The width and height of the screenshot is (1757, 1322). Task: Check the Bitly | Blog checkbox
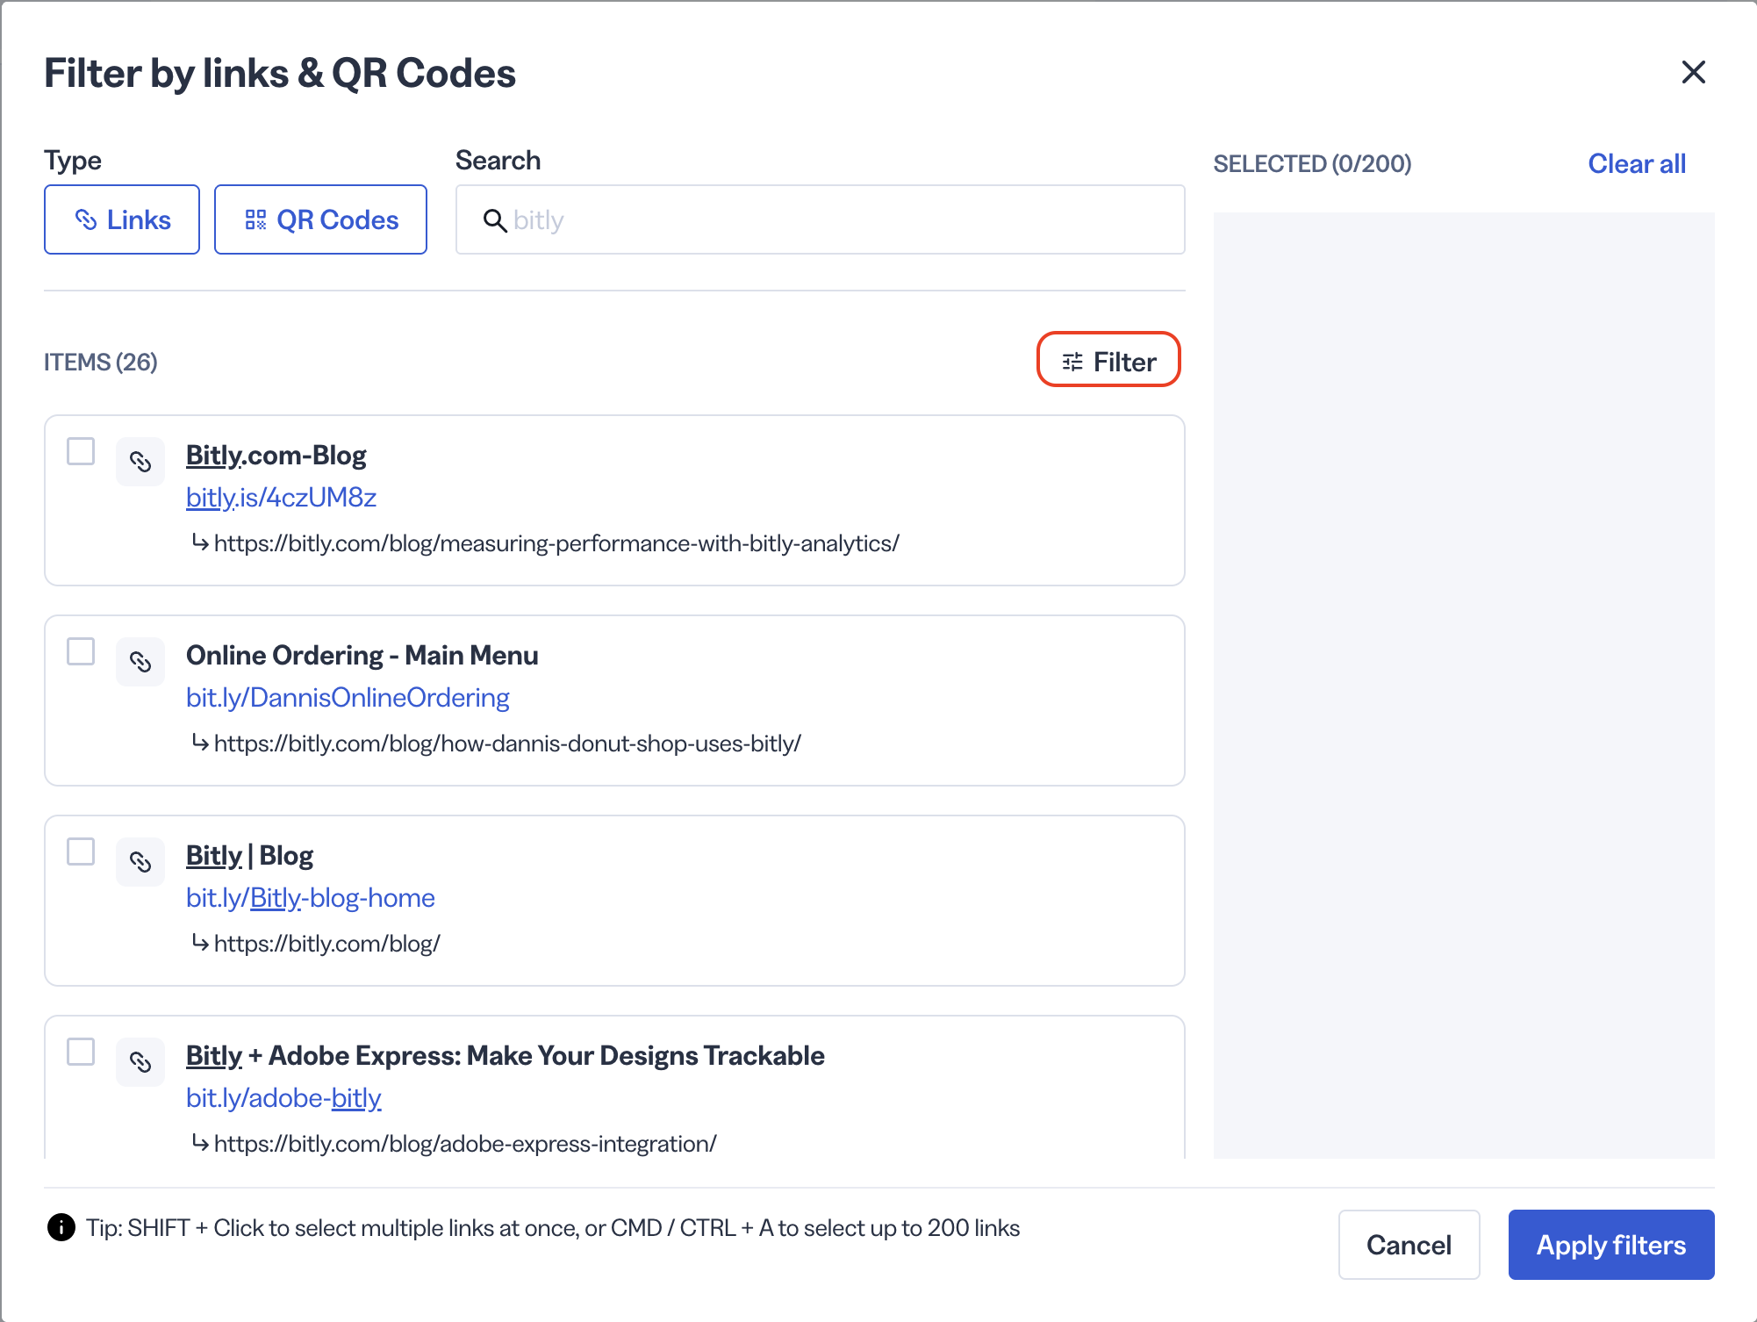tap(81, 851)
